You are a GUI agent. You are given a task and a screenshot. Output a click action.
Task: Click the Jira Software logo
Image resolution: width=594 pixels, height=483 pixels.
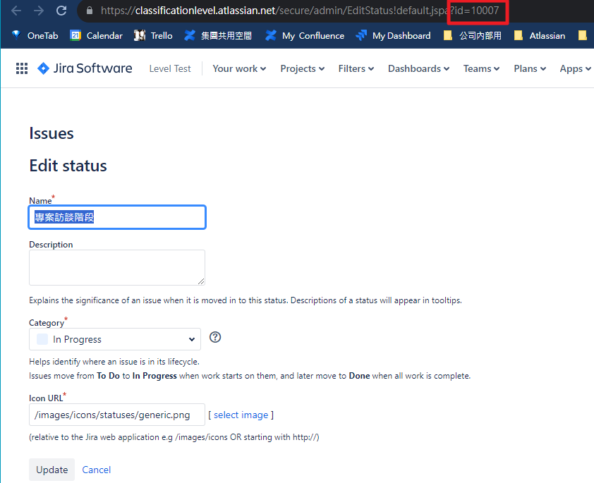(85, 68)
